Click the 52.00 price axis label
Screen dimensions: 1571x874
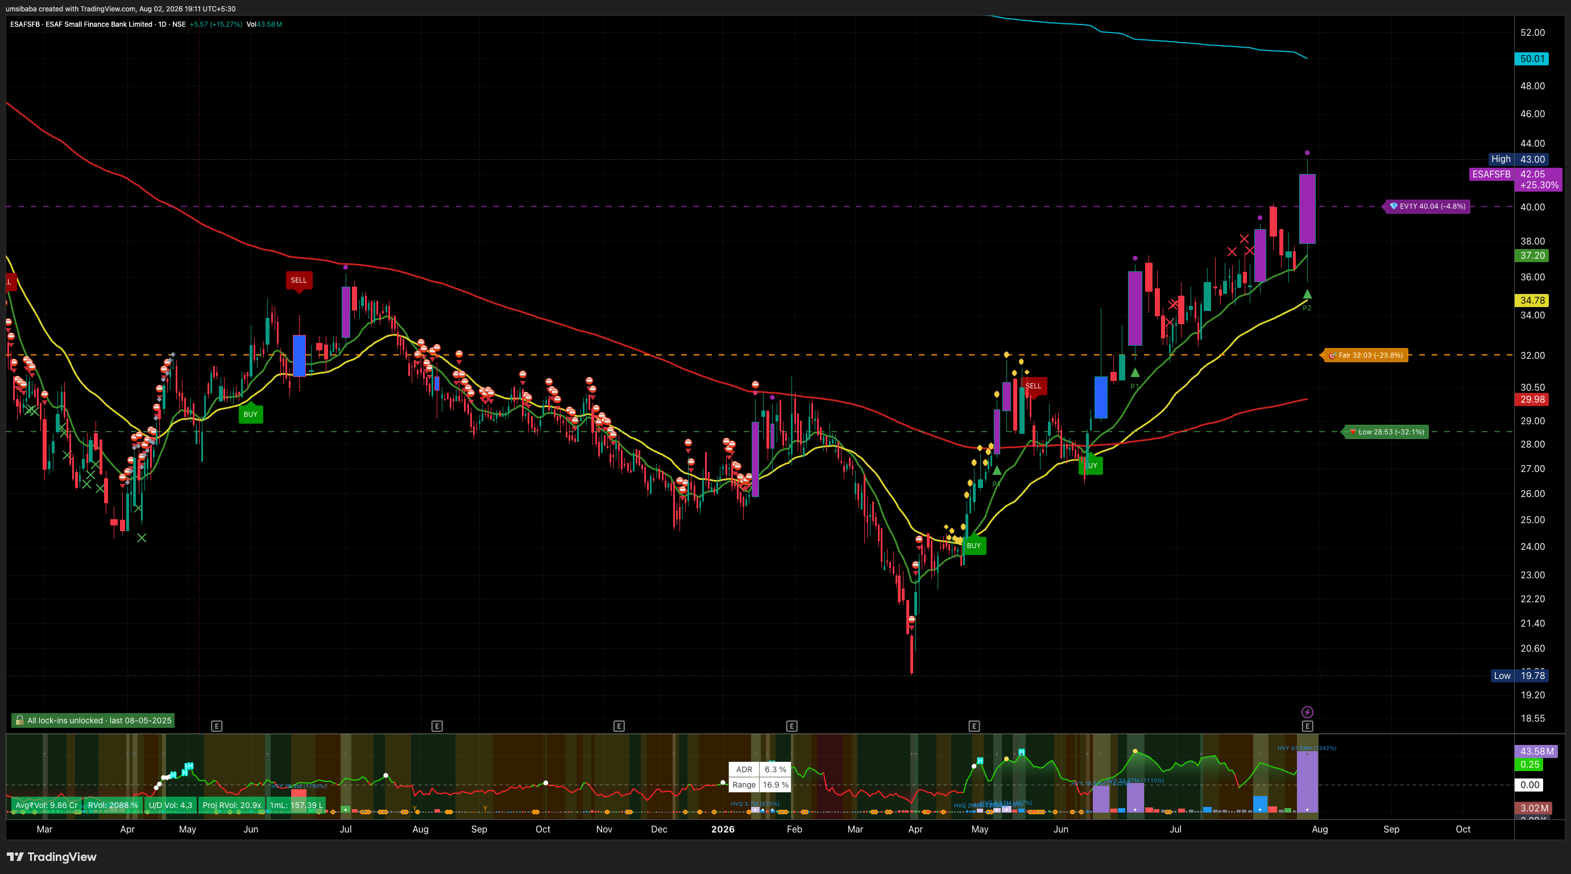point(1532,32)
